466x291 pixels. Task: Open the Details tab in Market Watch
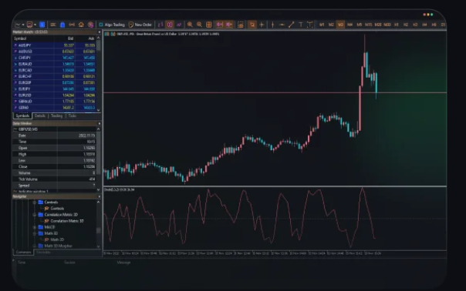(x=40, y=115)
